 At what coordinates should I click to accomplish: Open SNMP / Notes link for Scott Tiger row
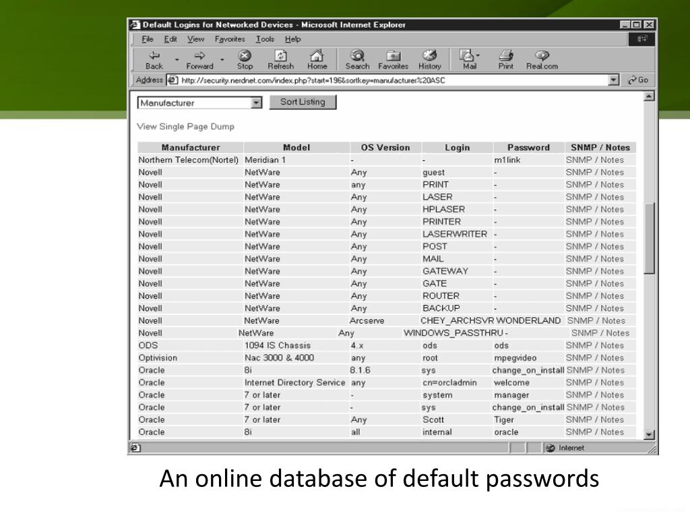594,420
